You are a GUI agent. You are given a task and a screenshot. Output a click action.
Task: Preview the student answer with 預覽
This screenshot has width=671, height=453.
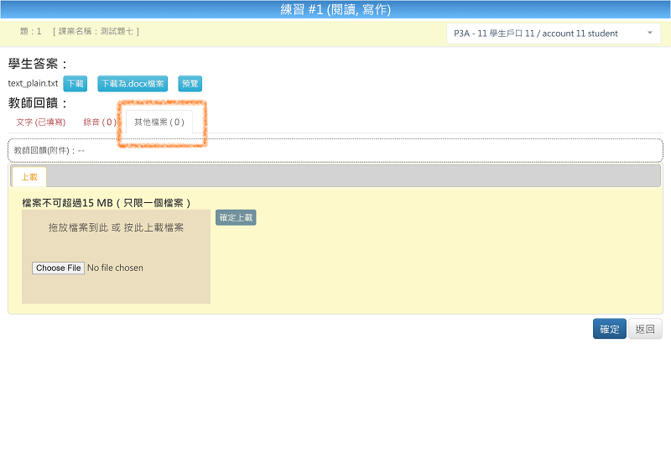pyautogui.click(x=190, y=84)
